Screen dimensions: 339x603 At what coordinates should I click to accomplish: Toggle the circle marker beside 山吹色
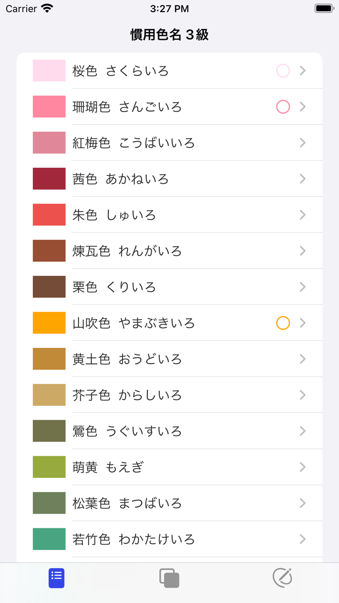point(283,323)
